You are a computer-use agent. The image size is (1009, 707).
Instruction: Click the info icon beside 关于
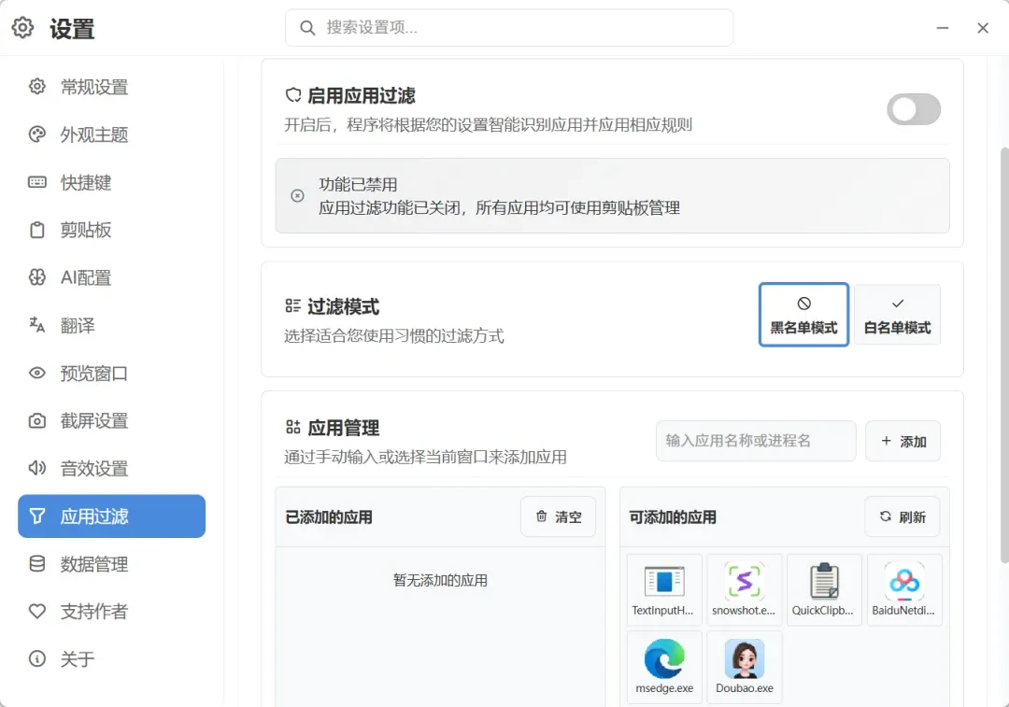pyautogui.click(x=37, y=658)
